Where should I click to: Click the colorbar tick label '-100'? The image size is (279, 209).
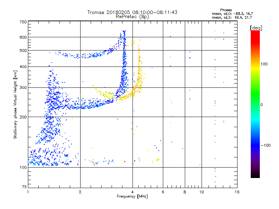point(265,145)
